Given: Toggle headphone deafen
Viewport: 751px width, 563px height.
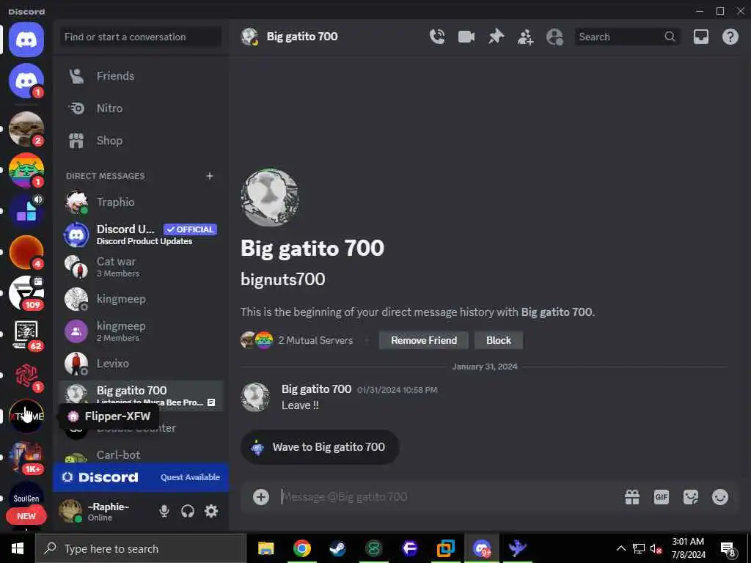Looking at the screenshot, I should tap(187, 511).
